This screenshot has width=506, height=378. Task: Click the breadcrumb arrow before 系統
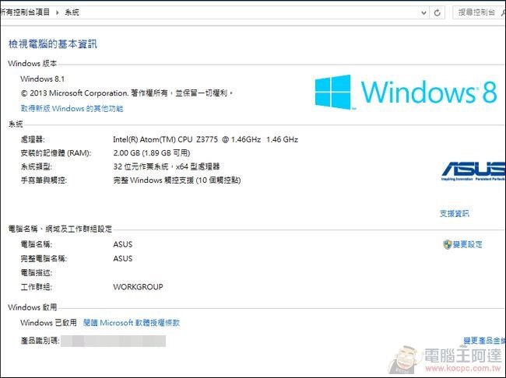pyautogui.click(x=57, y=12)
